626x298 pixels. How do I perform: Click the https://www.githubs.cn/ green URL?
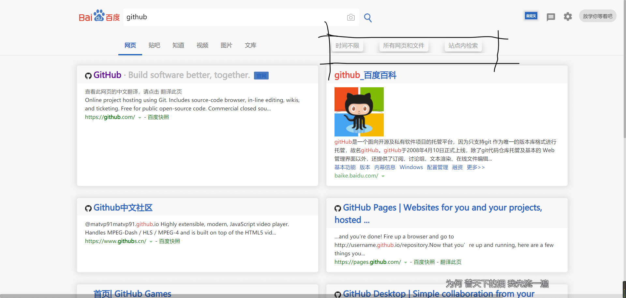(x=116, y=241)
